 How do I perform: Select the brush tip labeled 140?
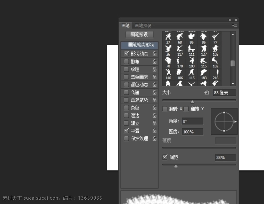[168, 74]
